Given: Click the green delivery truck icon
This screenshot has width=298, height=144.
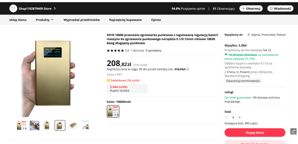Looking at the screenshot, I should click(x=226, y=54).
